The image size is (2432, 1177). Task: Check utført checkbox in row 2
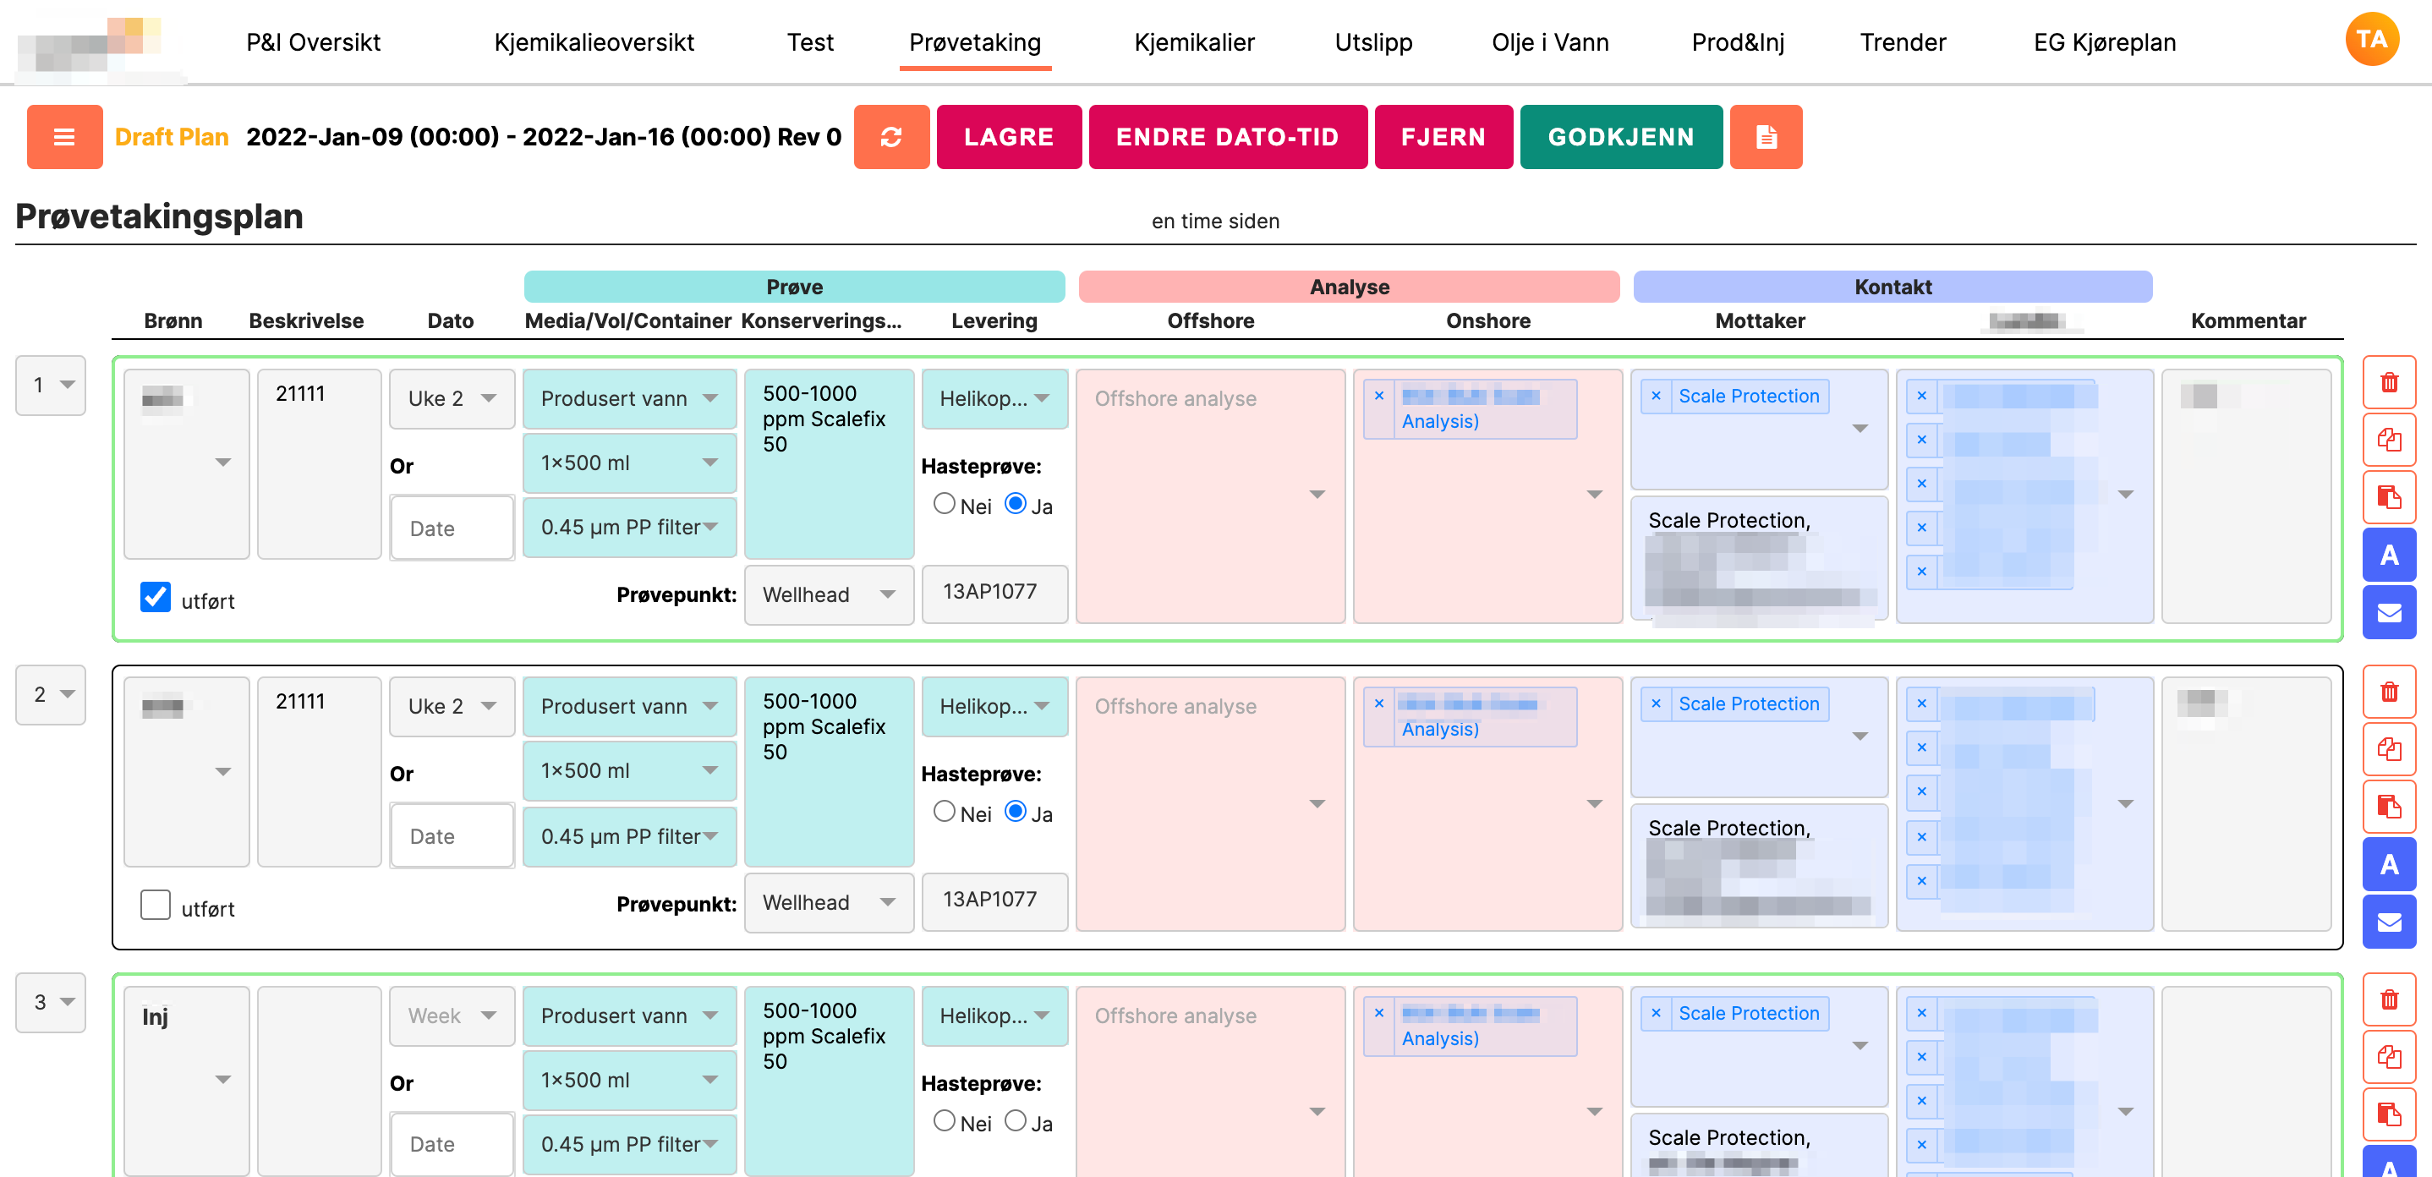(x=156, y=904)
